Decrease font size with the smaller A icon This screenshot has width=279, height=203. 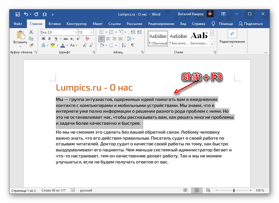pos(91,45)
